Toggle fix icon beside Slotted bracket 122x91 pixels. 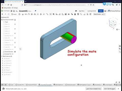click(15, 52)
